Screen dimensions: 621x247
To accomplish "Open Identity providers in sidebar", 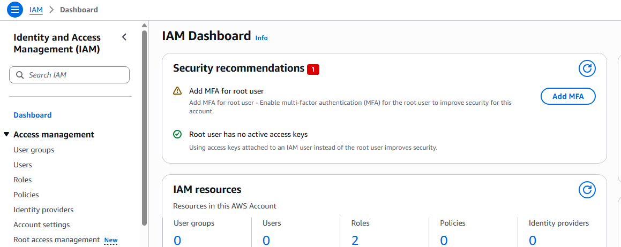I will click(x=43, y=210).
